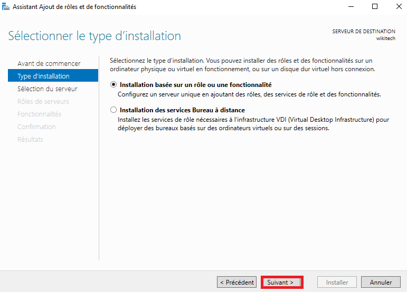Screen dimensions: 407x292
Task: Click the Installer button
Action: point(337,282)
